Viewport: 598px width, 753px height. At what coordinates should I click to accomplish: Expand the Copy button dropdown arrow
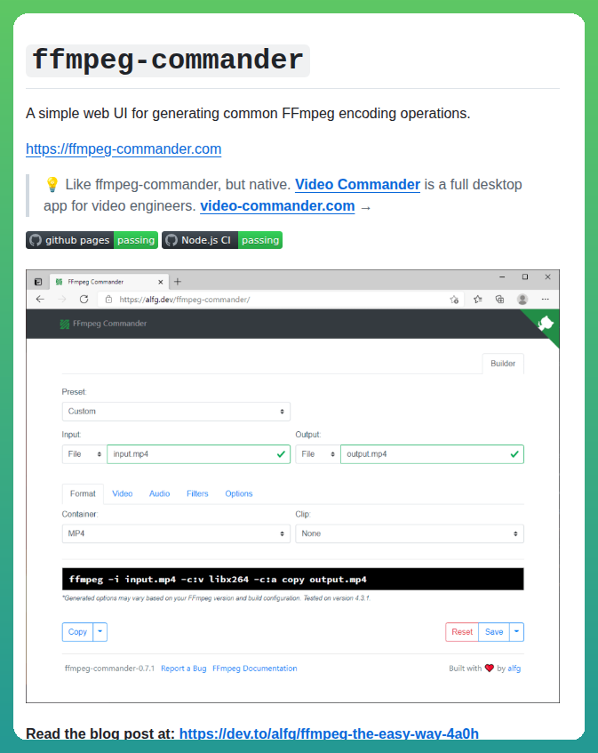[x=100, y=632]
